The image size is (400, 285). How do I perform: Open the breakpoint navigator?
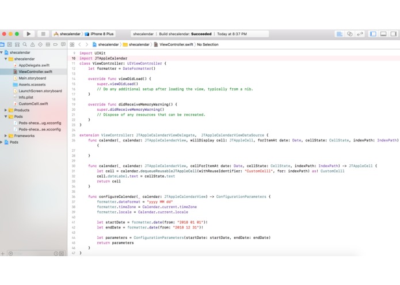pos(55,44)
